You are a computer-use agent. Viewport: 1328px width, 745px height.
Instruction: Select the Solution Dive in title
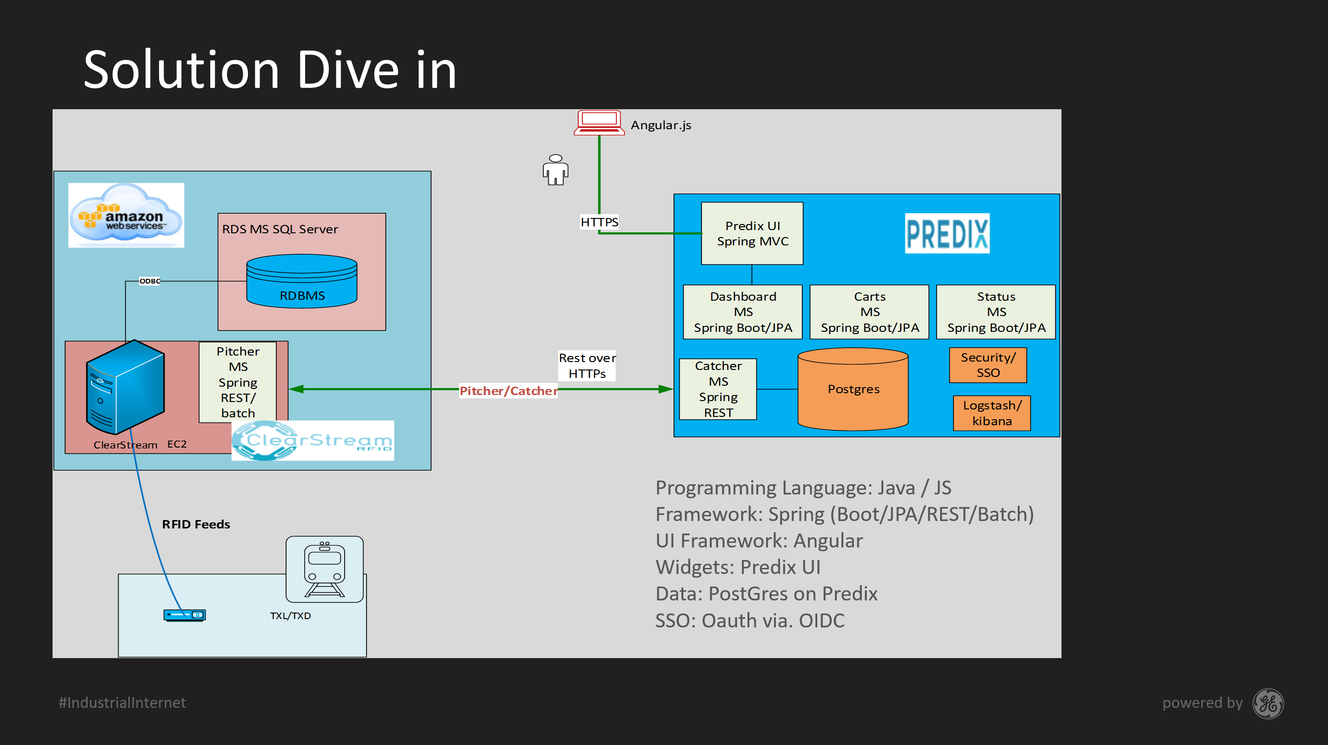pyautogui.click(x=270, y=70)
